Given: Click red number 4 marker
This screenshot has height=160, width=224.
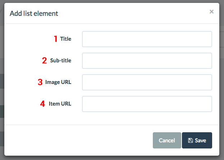Looking at the screenshot, I should (x=42, y=104).
